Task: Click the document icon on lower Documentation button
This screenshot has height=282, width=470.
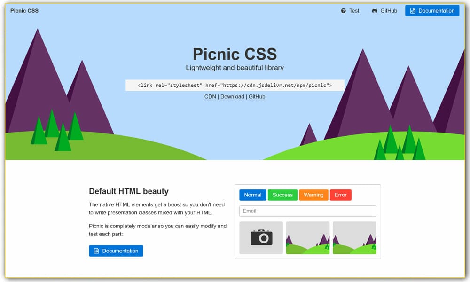Action: [x=95, y=251]
